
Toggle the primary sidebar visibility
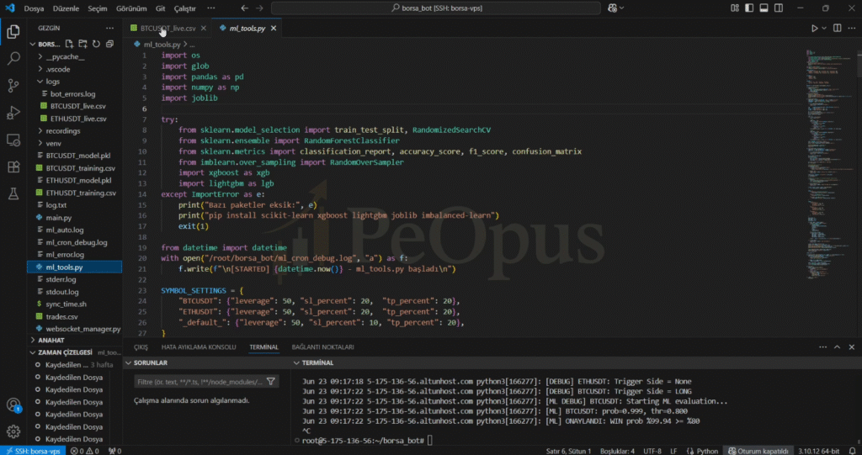tap(748, 8)
